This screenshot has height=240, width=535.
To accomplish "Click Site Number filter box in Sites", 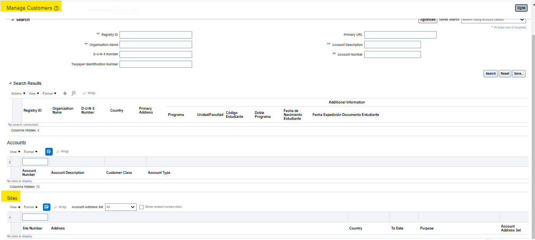I will [x=35, y=217].
